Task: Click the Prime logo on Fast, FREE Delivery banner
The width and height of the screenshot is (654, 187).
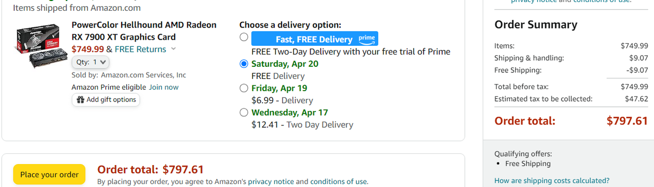Action: (x=367, y=39)
